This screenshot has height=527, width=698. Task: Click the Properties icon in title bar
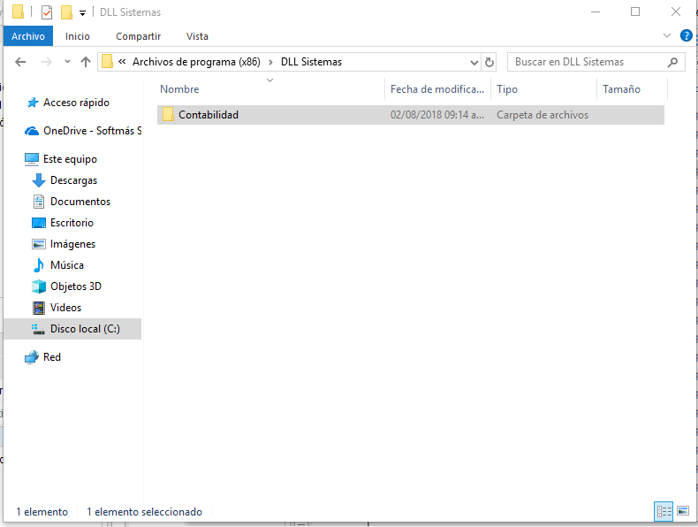click(47, 12)
